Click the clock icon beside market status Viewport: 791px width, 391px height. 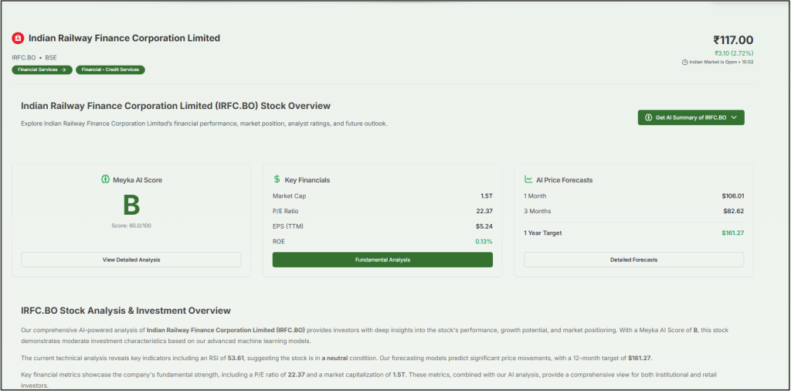684,62
